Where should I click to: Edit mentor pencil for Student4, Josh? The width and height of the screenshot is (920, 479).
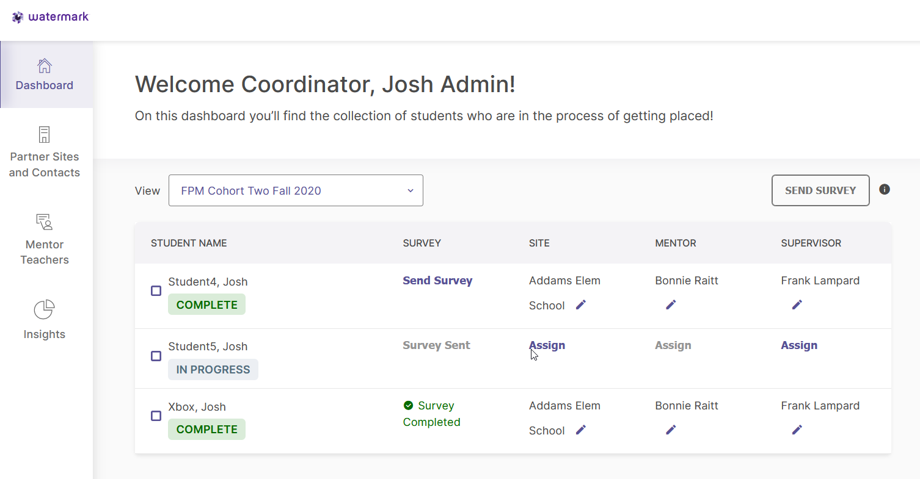click(671, 304)
